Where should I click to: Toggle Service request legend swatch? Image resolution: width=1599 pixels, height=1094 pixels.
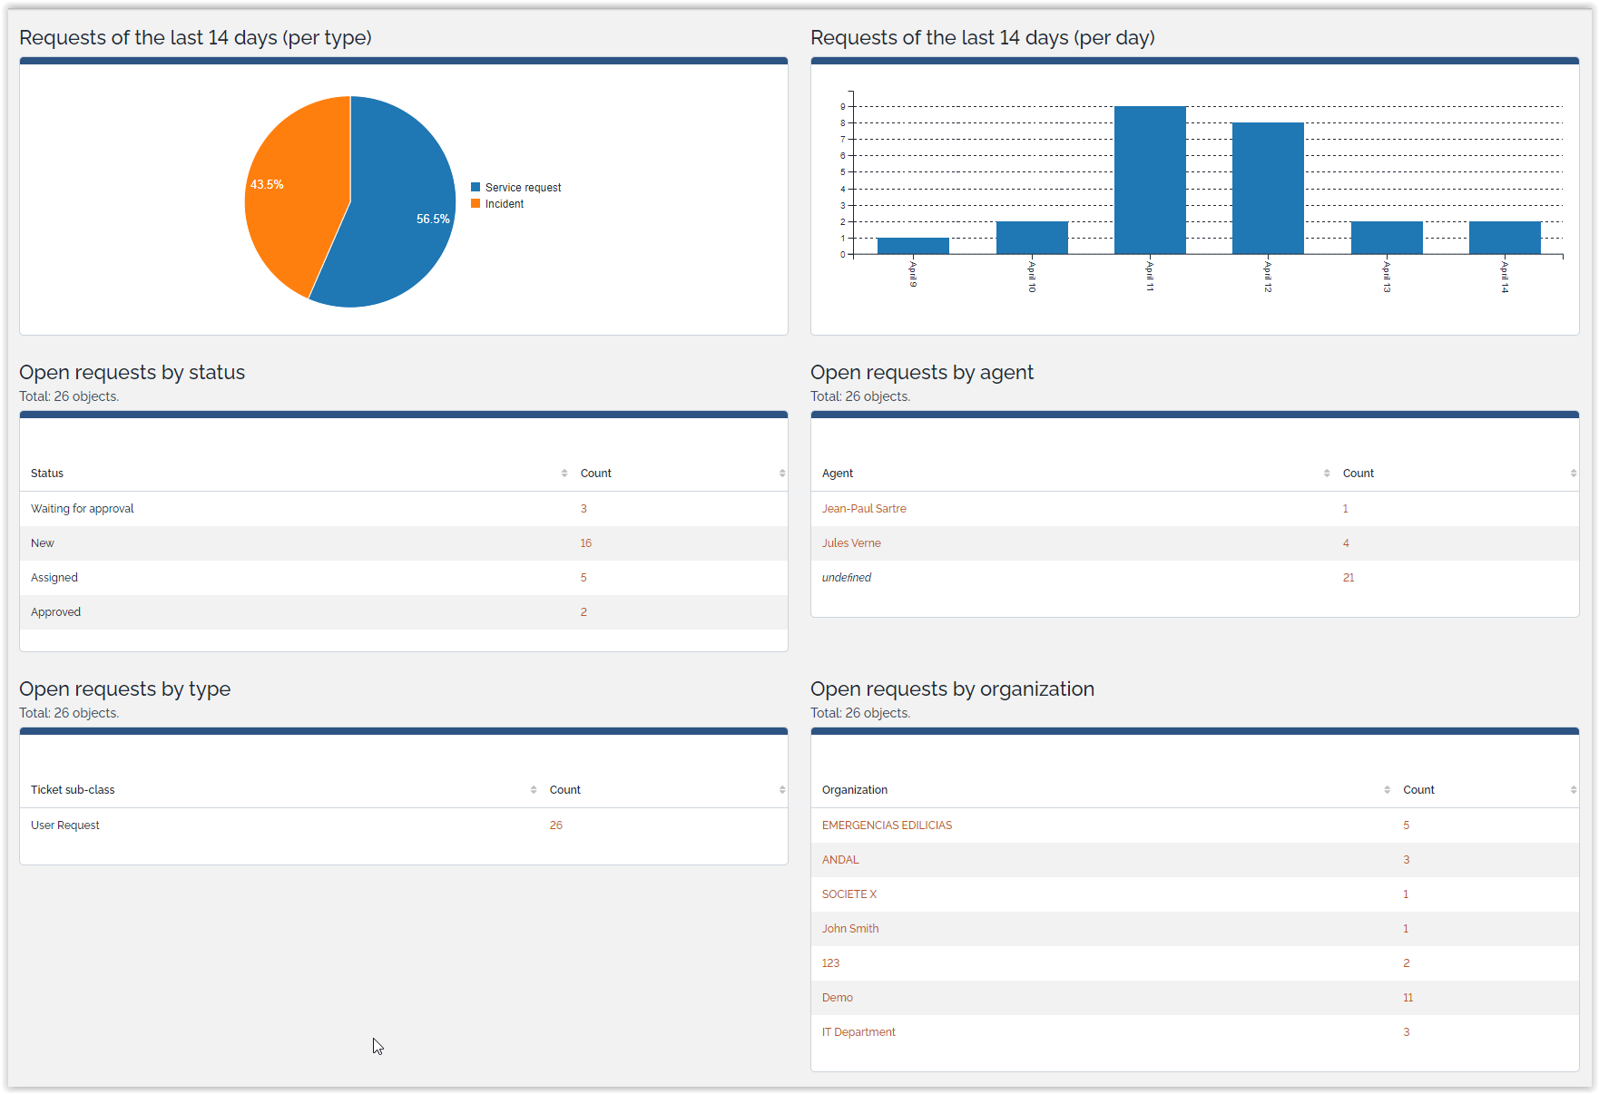tap(476, 188)
